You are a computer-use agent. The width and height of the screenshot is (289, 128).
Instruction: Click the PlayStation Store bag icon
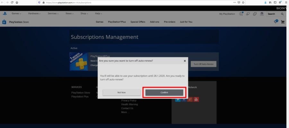[4, 22]
